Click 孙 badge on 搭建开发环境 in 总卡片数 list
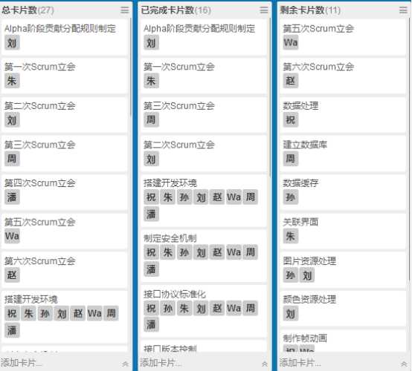The width and height of the screenshot is (412, 371). coord(45,313)
